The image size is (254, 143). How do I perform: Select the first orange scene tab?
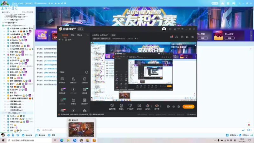pyautogui.click(x=65, y=35)
